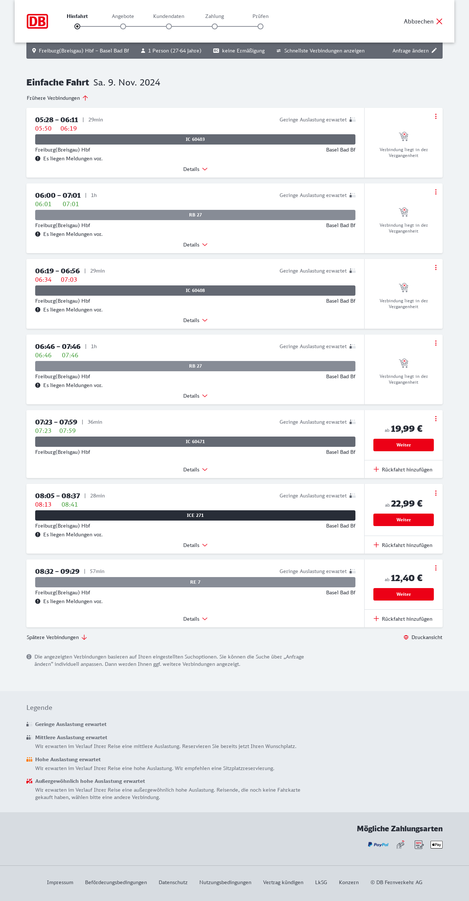The width and height of the screenshot is (469, 901).
Task: Click the DB logo
Action: (37, 21)
